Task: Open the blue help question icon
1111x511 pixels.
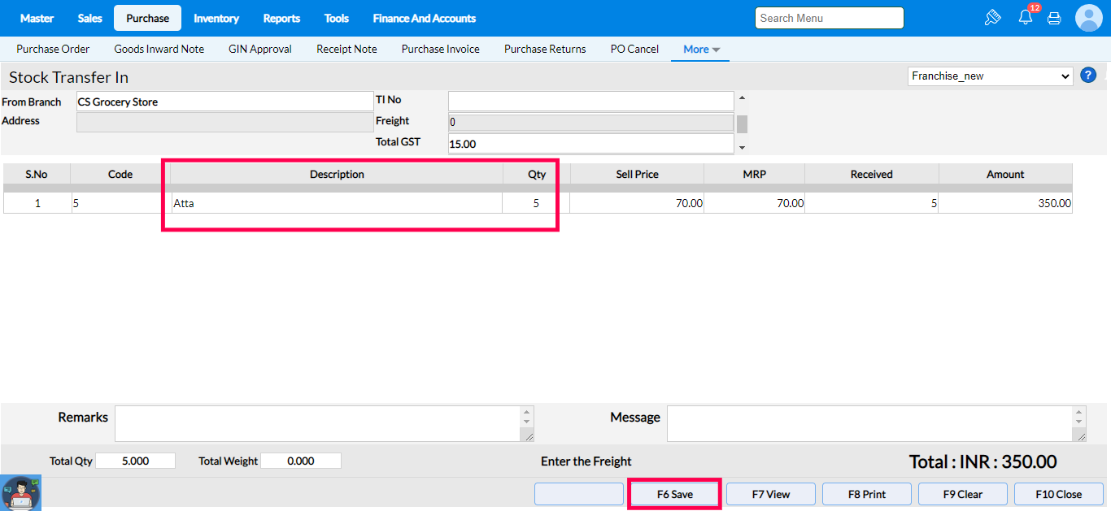Action: [x=1088, y=76]
